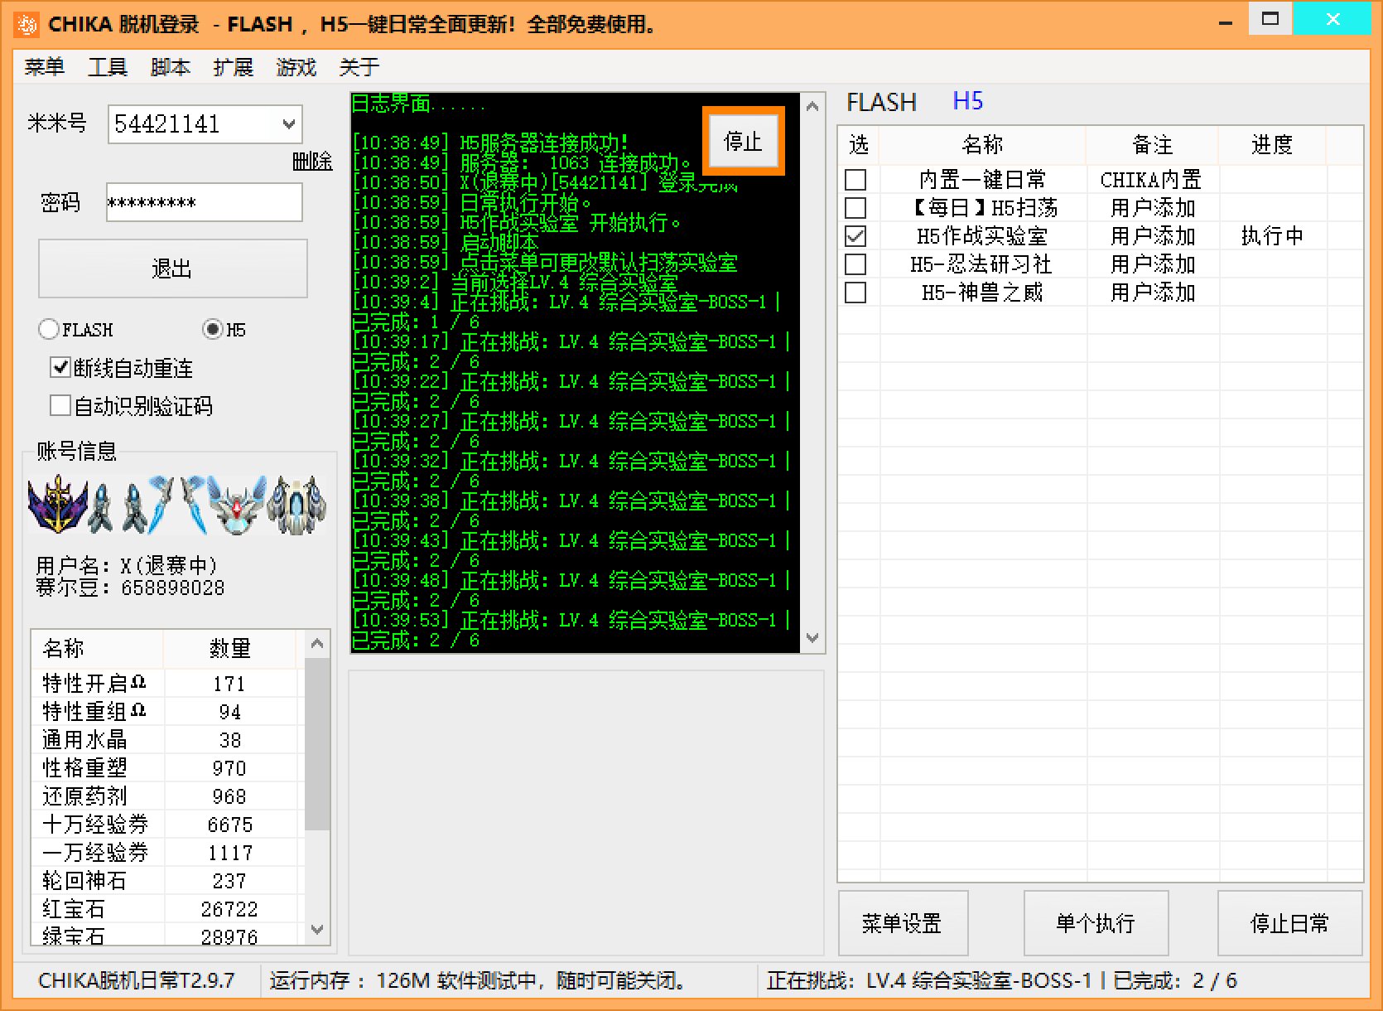1383x1011 pixels.
Task: Check the 【每日】H5扫荡 checkbox
Action: pos(855,208)
